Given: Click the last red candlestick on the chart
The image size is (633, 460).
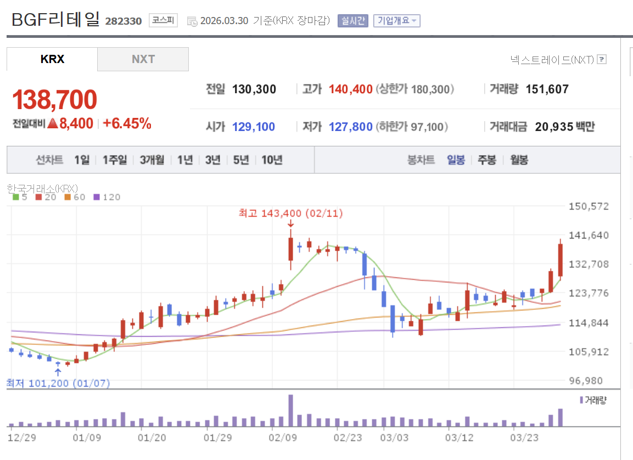Looking at the screenshot, I should (561, 260).
